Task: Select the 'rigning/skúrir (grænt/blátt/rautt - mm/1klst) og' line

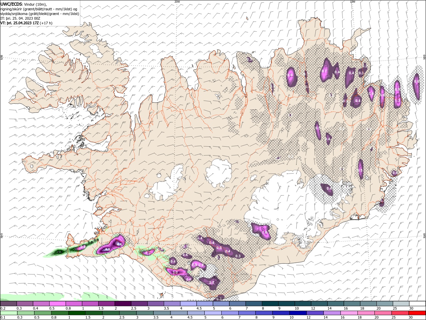Action: click(x=39, y=9)
